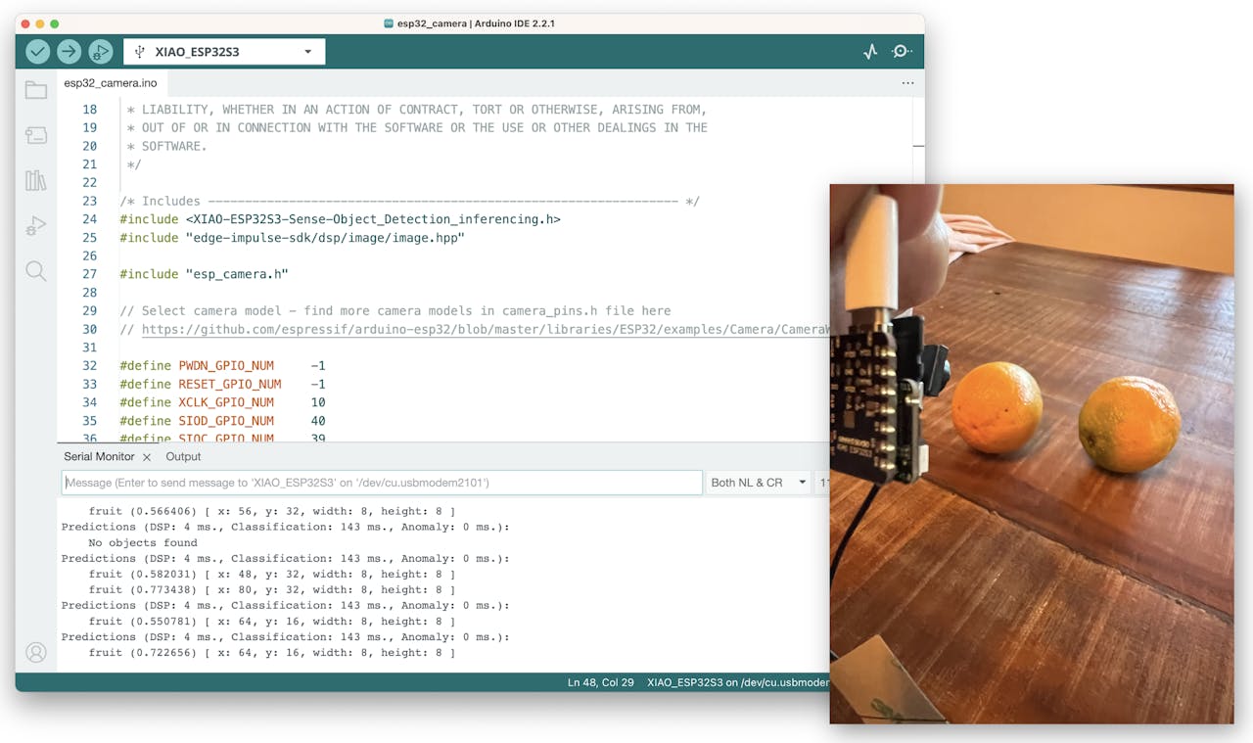This screenshot has height=743, width=1253.
Task: Open the Search sidebar panel
Action: coord(36,271)
